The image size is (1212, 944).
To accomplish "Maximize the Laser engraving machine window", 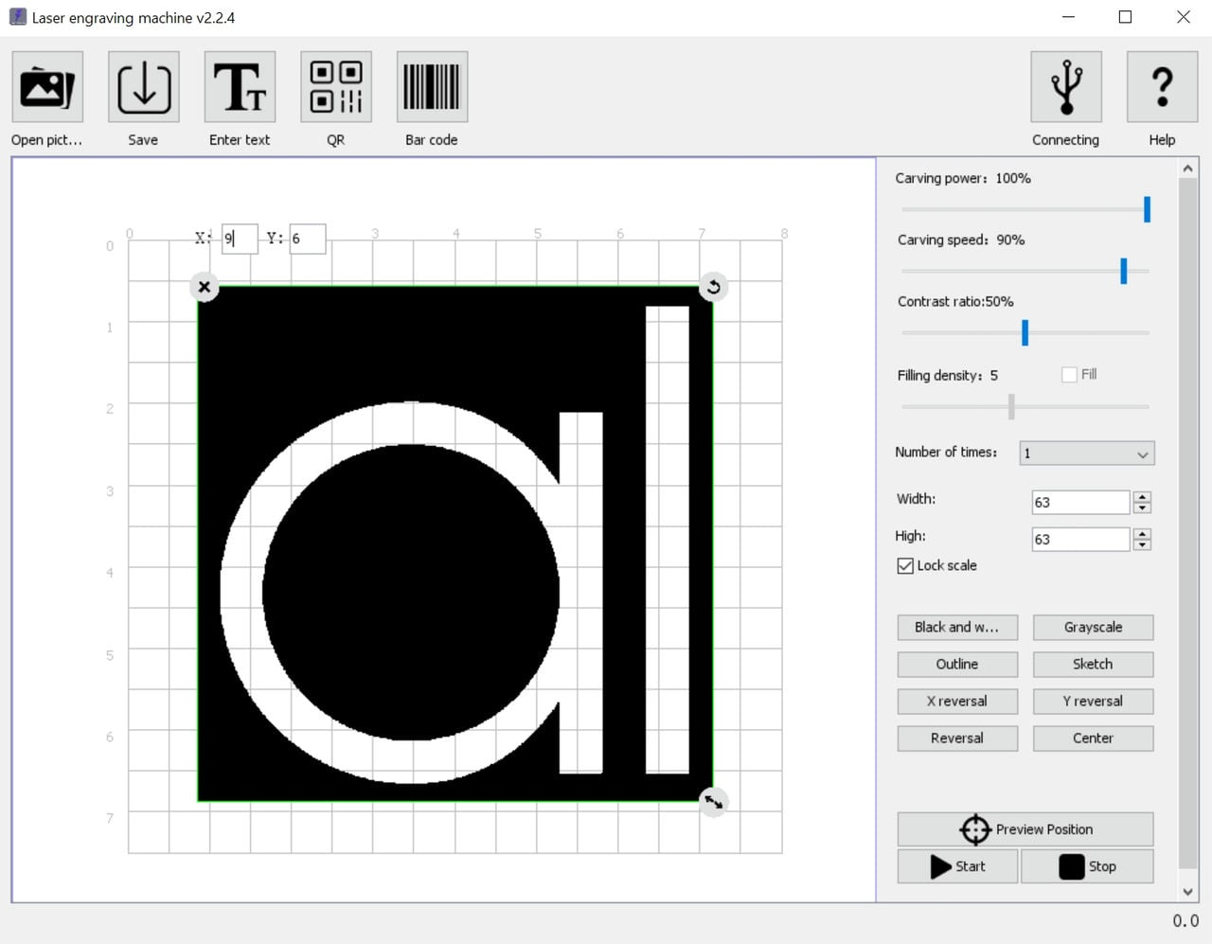I will coord(1125,17).
